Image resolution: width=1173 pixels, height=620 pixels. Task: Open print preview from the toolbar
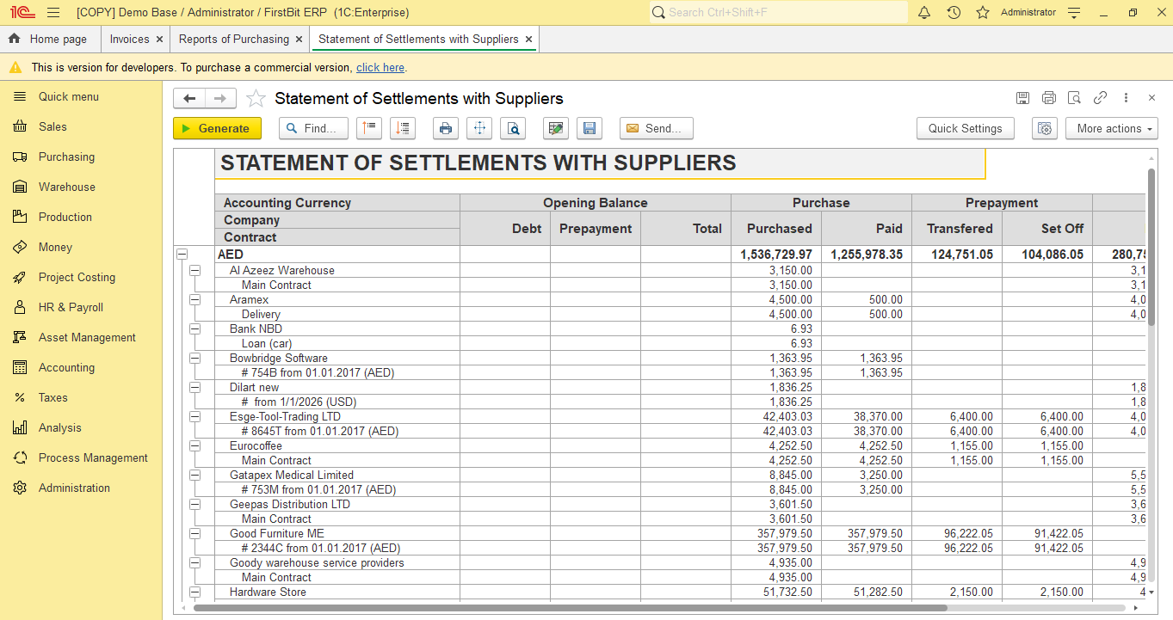(x=513, y=128)
